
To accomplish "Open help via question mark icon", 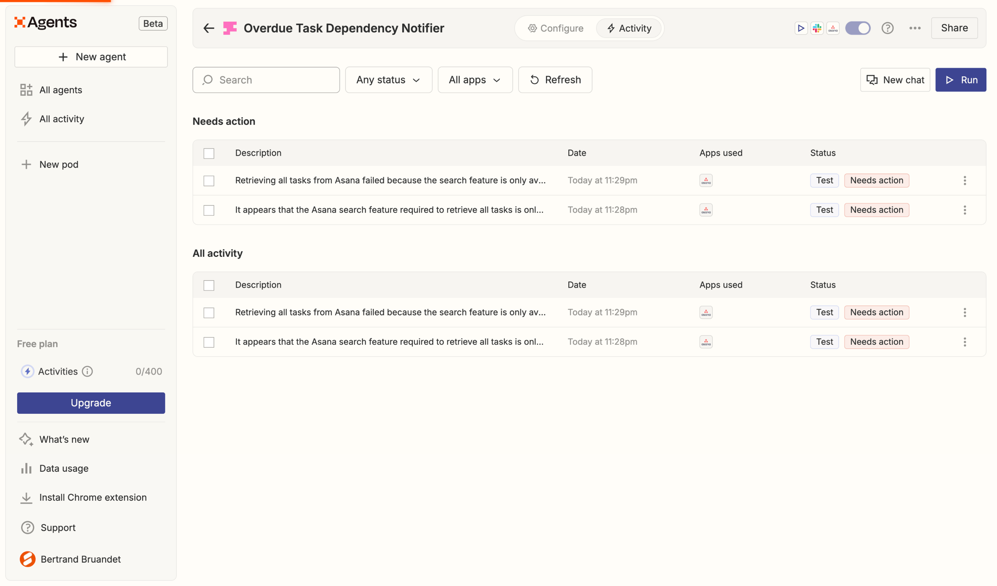I will tap(887, 28).
